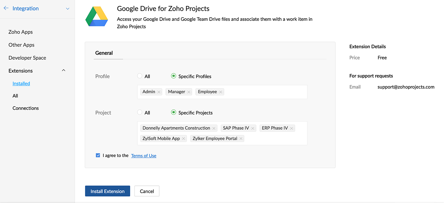Remove Donnelly Apartments Construction project tag
This screenshot has height=203, width=444.
(214, 128)
